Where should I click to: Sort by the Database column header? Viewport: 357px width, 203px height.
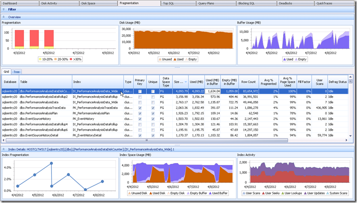(x=10, y=82)
